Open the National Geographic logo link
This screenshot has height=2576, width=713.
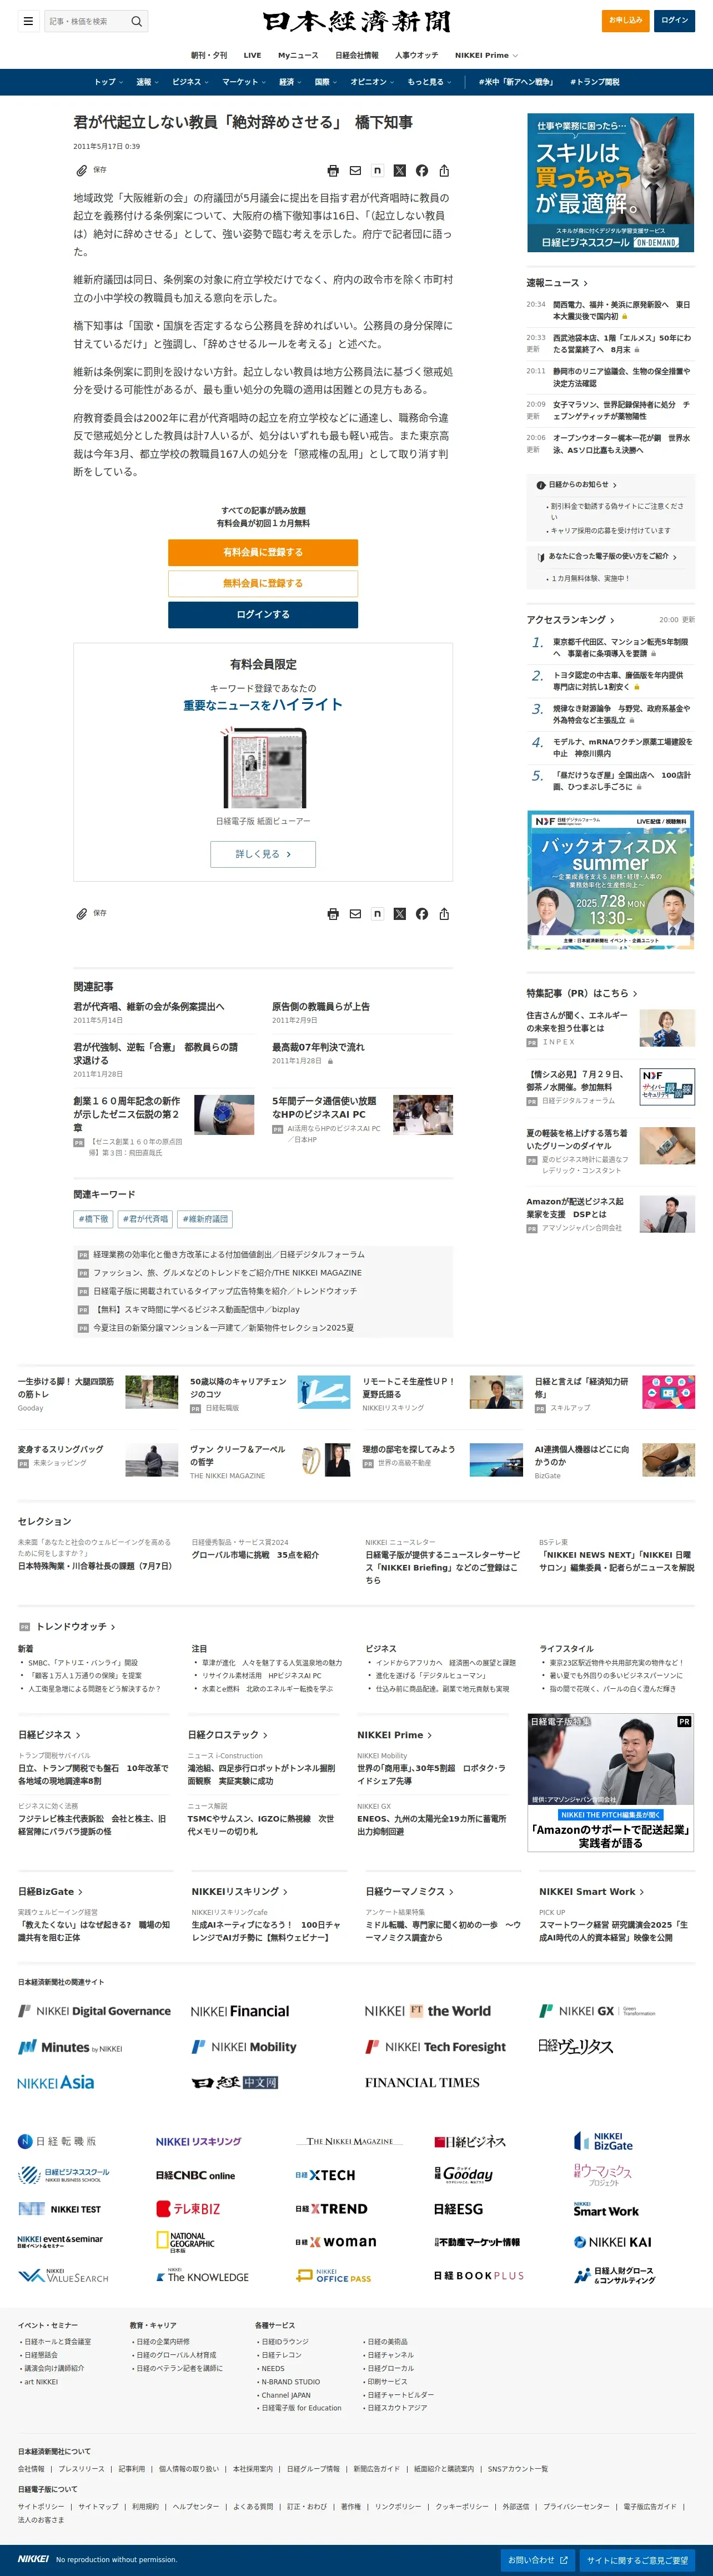[185, 2242]
